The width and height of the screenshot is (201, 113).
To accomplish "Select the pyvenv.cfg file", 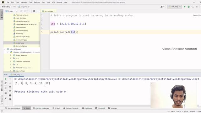I will point(19,34).
